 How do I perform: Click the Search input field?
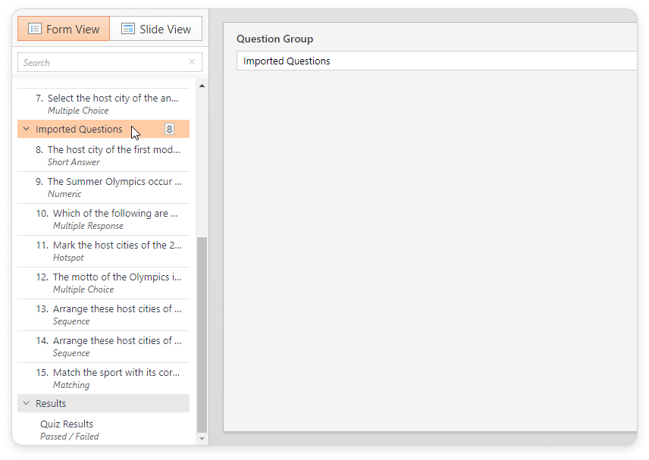110,62
